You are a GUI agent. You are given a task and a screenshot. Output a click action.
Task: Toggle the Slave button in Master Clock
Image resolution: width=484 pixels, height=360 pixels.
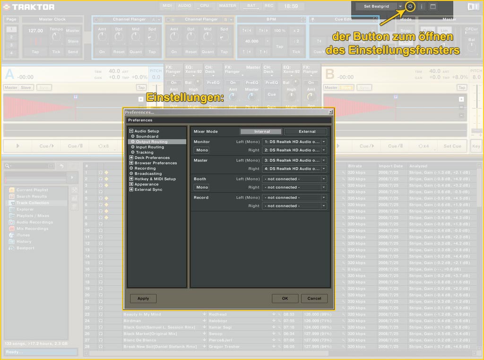(73, 41)
